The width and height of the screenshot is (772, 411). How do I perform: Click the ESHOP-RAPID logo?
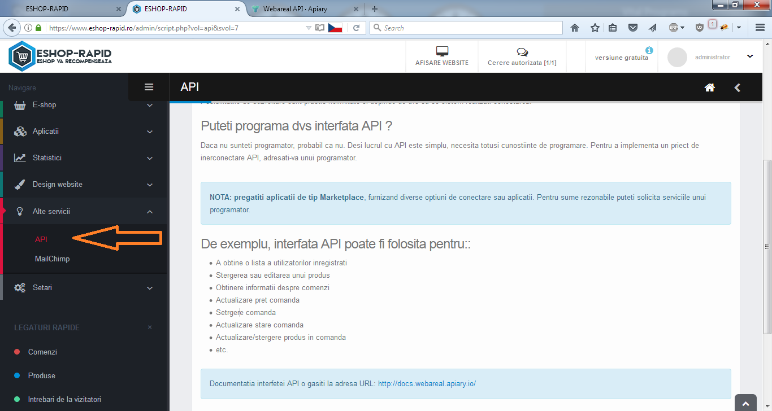[x=60, y=56]
